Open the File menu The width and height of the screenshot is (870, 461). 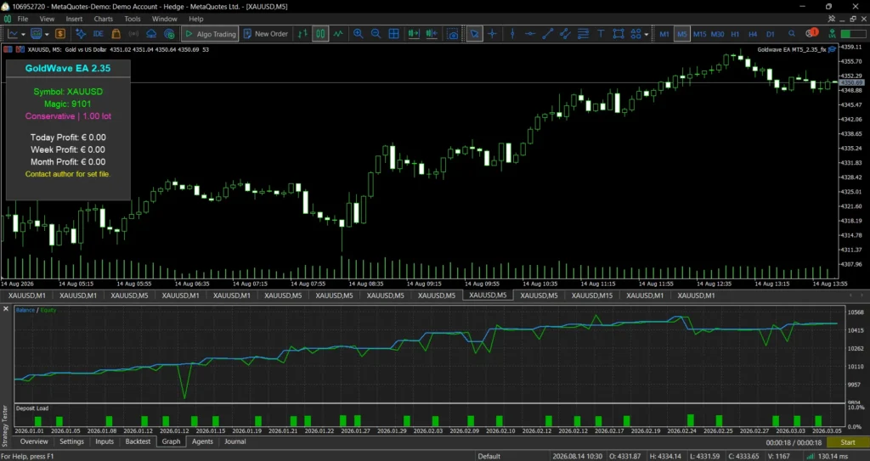(23, 19)
